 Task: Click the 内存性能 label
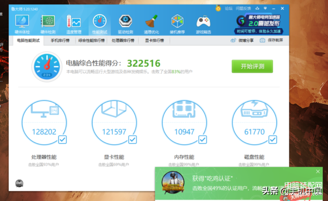coord(184,157)
